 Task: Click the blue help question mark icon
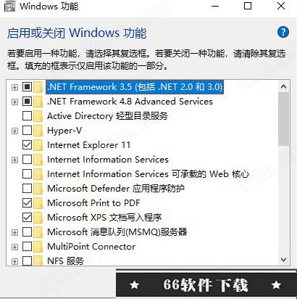[x=283, y=32]
